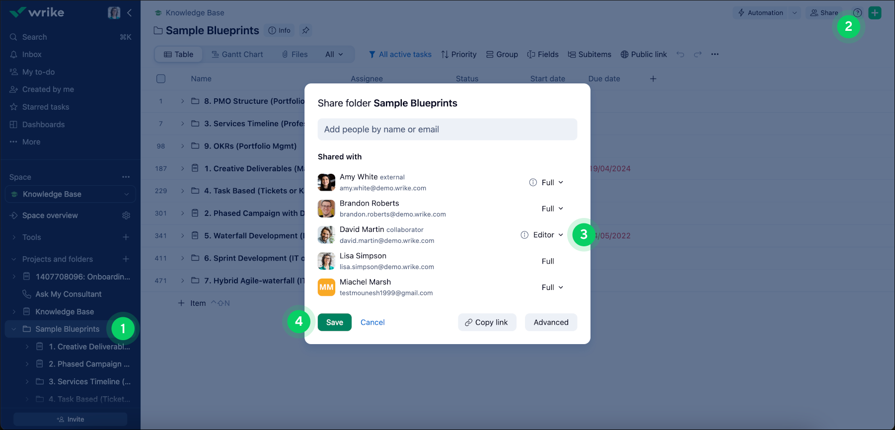The width and height of the screenshot is (895, 430).
Task: Focus the Add people by name field
Action: coord(447,129)
